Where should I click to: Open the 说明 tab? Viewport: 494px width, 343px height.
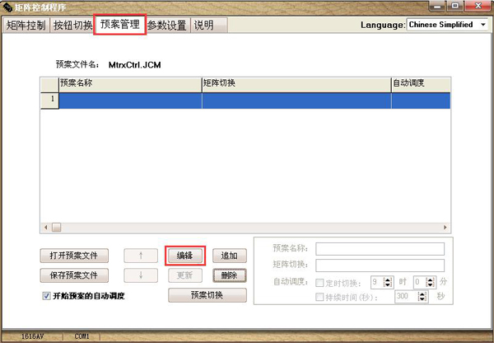coord(208,26)
